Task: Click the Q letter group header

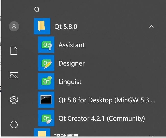Action: [x=37, y=10]
